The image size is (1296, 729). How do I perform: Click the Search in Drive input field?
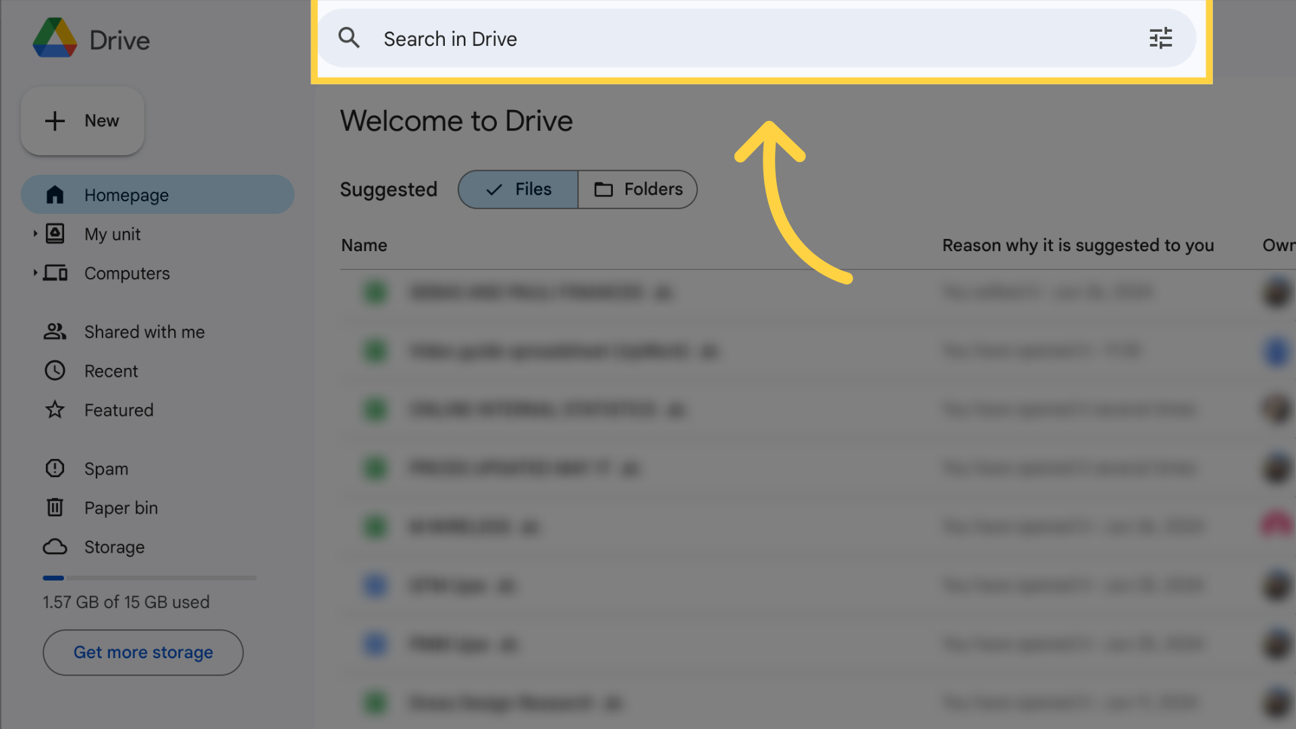[x=759, y=38]
